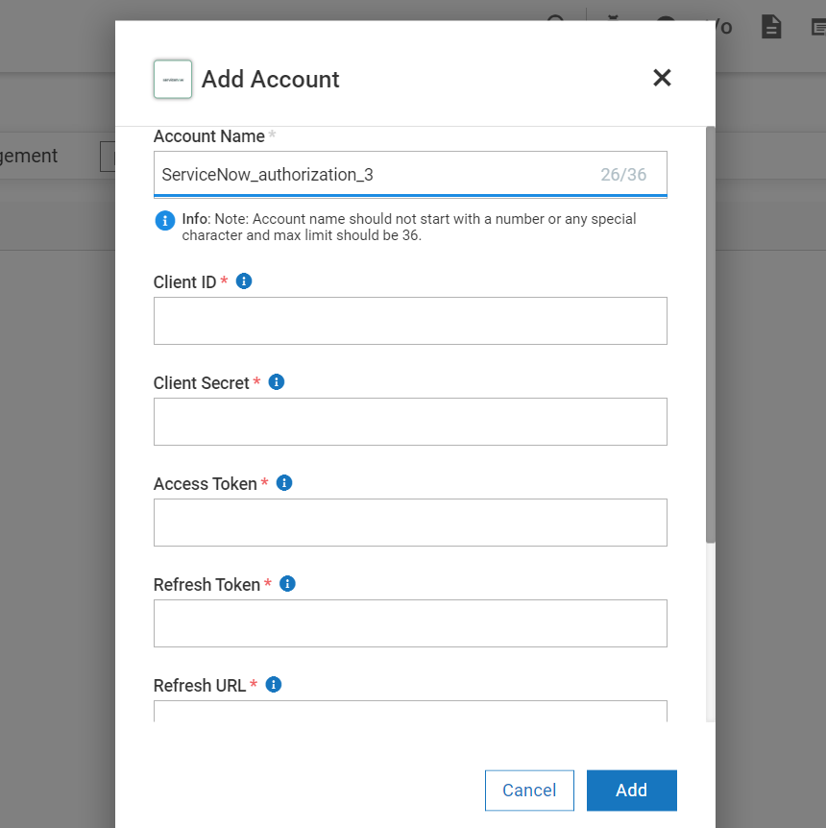Click the Refresh Token input field
The image size is (826, 828).
(x=410, y=622)
